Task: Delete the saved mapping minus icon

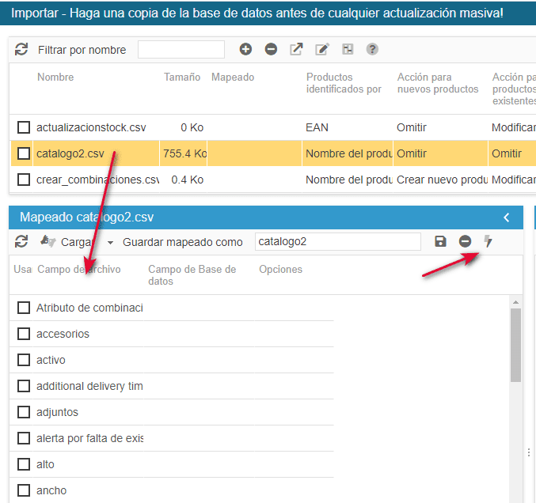Action: (x=465, y=241)
